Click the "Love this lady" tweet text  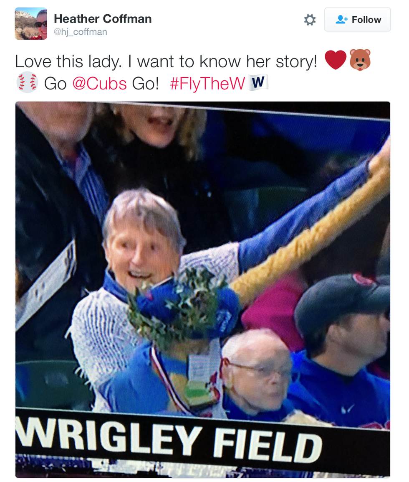tap(166, 61)
